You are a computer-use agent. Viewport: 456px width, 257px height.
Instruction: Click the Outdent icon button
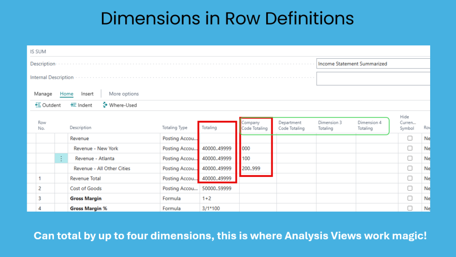coord(48,105)
